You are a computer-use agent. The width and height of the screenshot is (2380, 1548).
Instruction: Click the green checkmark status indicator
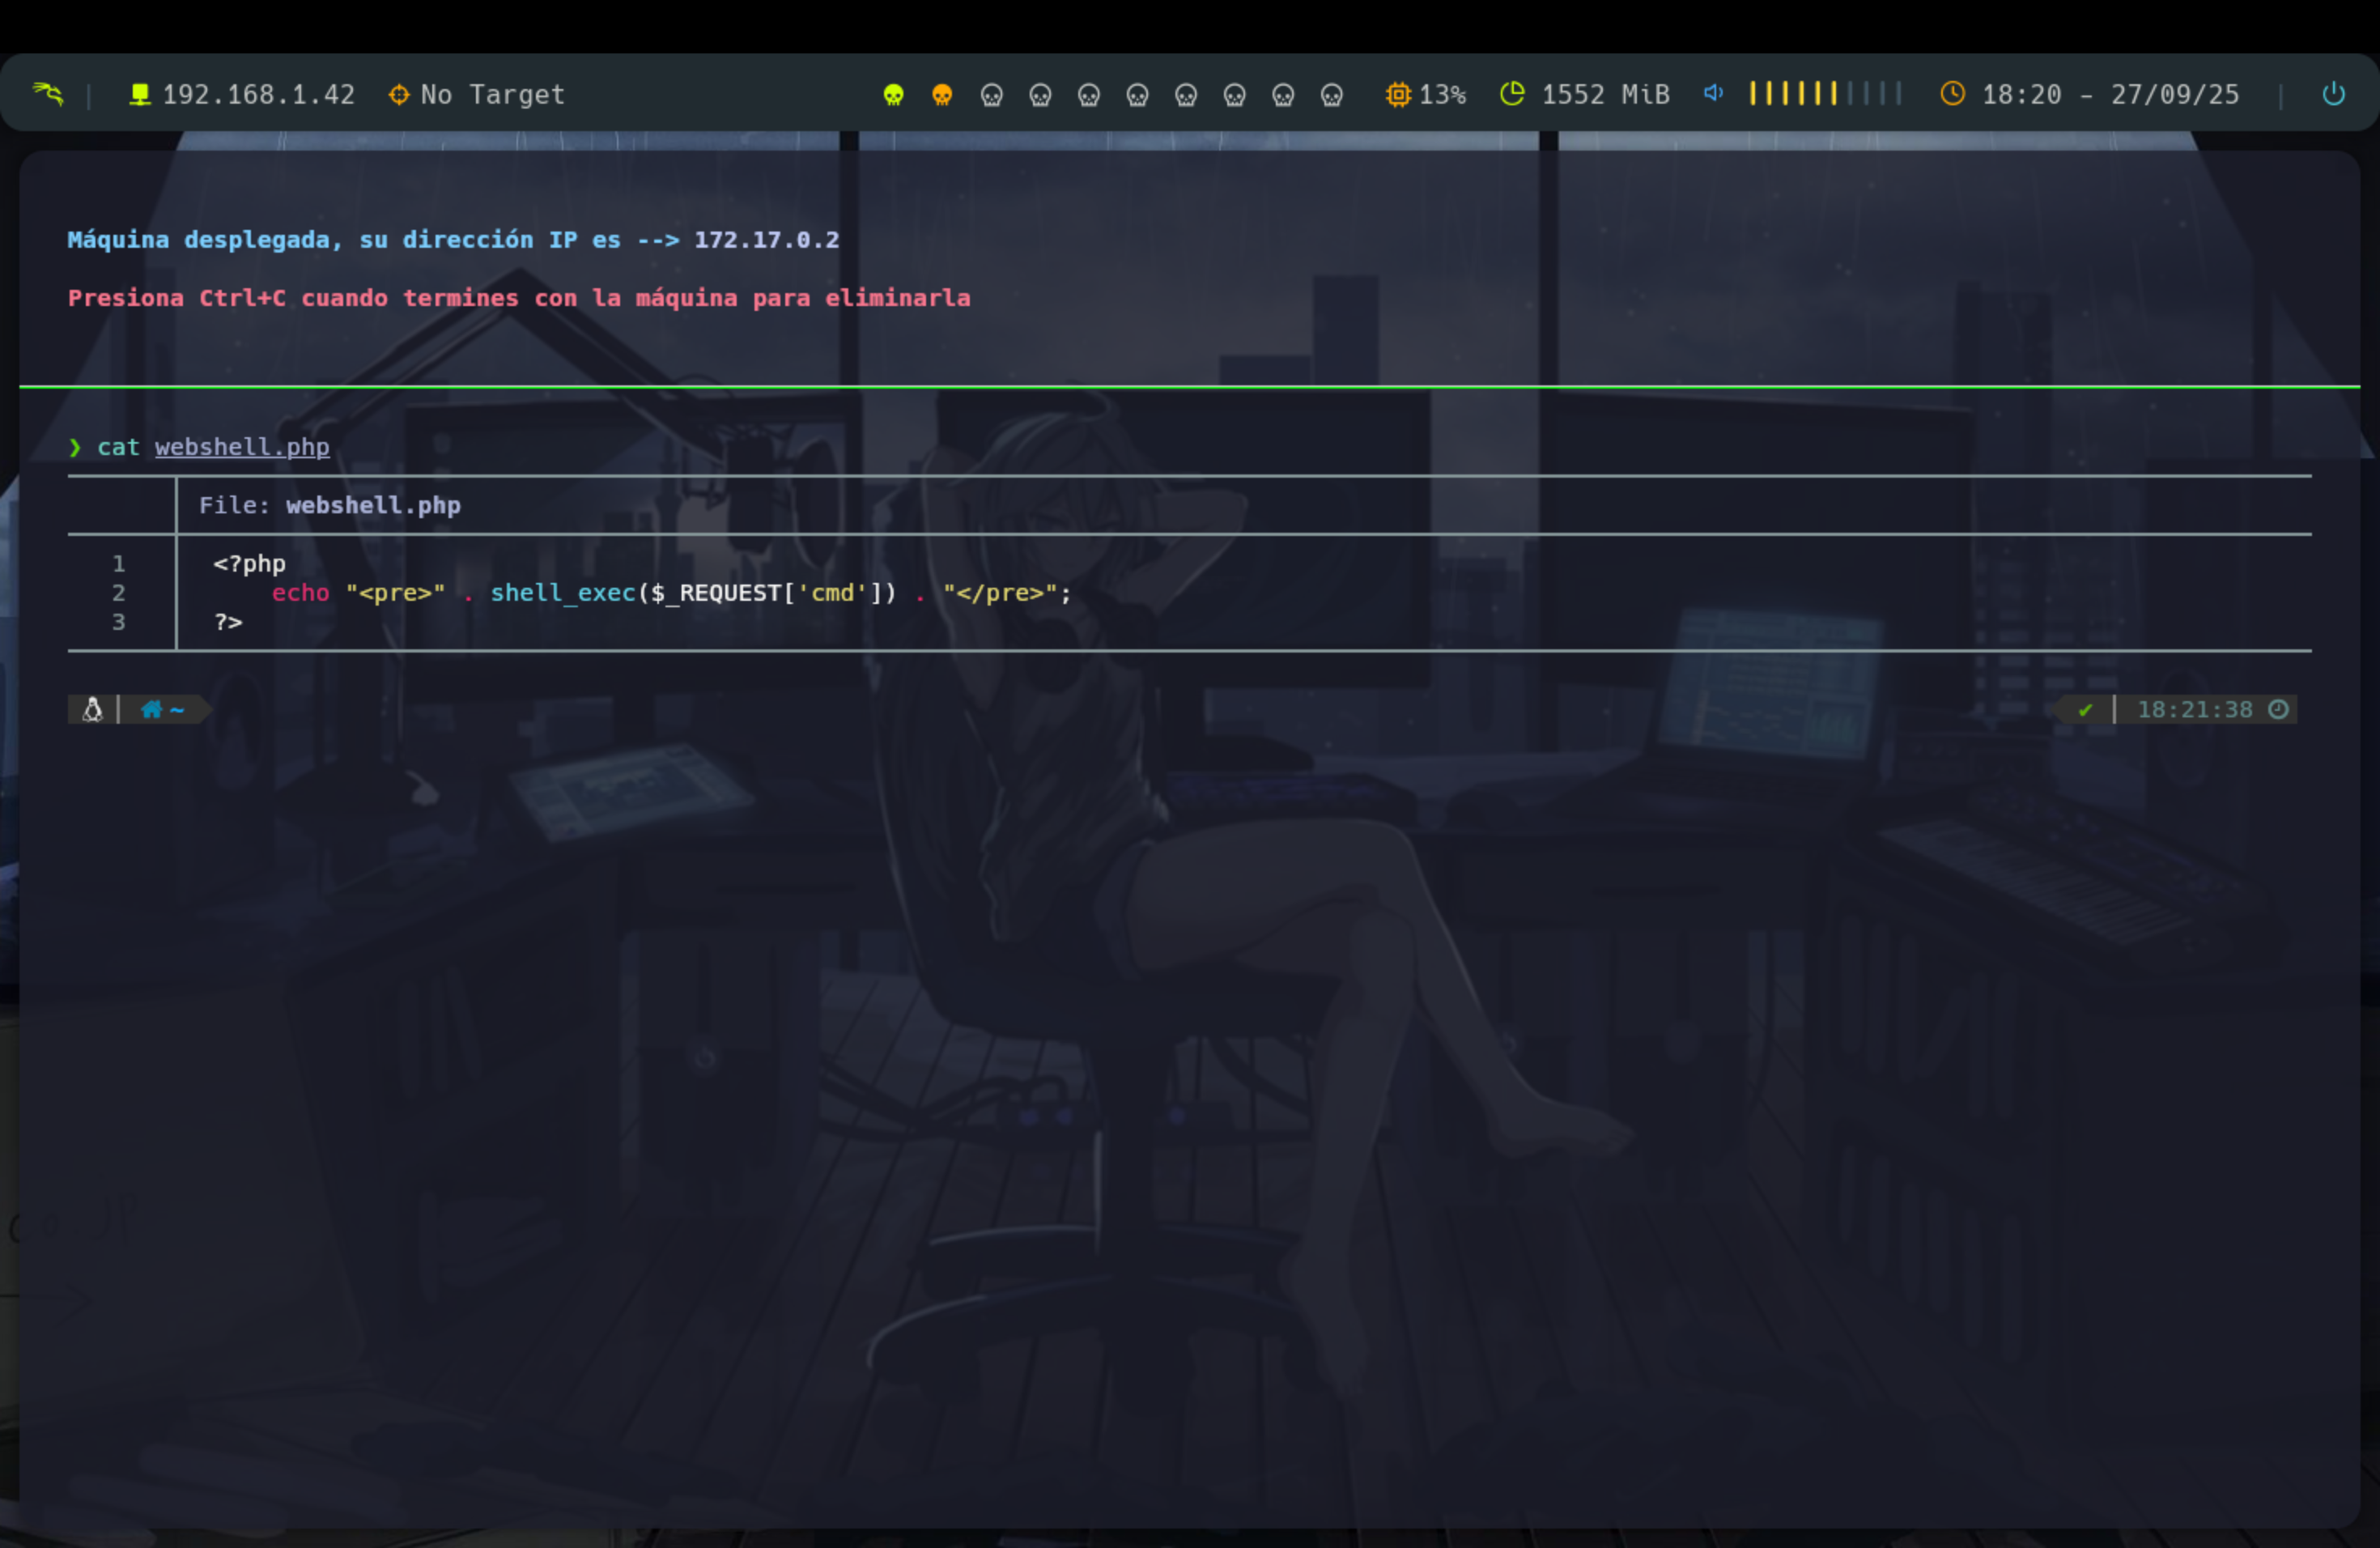click(2085, 710)
